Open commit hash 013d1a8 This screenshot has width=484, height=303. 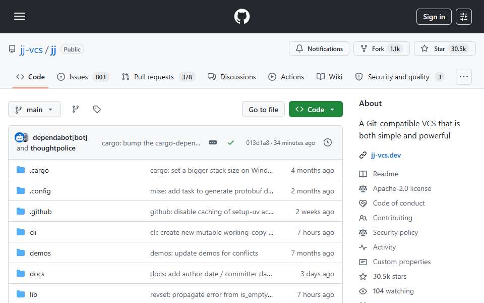click(x=258, y=143)
